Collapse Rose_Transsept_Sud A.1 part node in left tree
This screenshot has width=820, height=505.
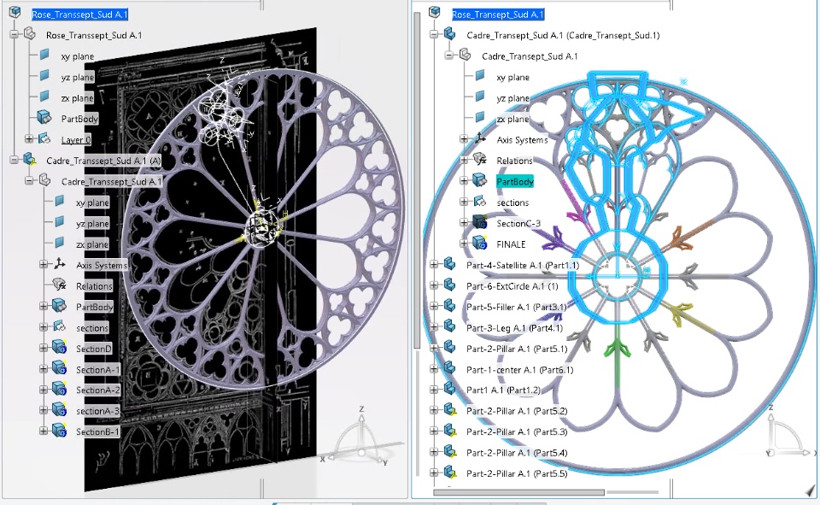[x=15, y=34]
